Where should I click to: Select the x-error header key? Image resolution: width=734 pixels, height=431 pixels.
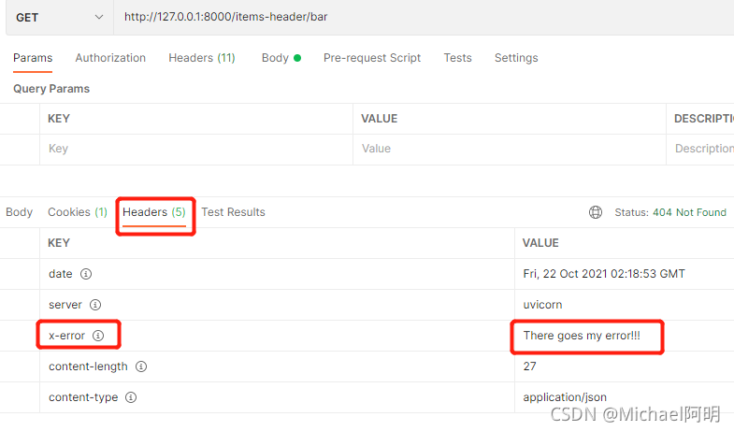pyautogui.click(x=67, y=336)
